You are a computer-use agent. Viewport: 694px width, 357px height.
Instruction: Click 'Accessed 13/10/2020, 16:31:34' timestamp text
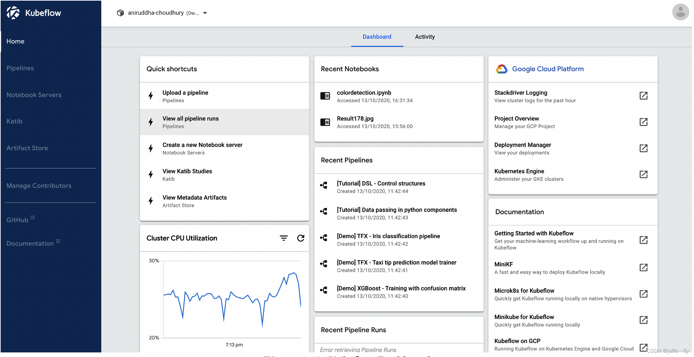[375, 101]
